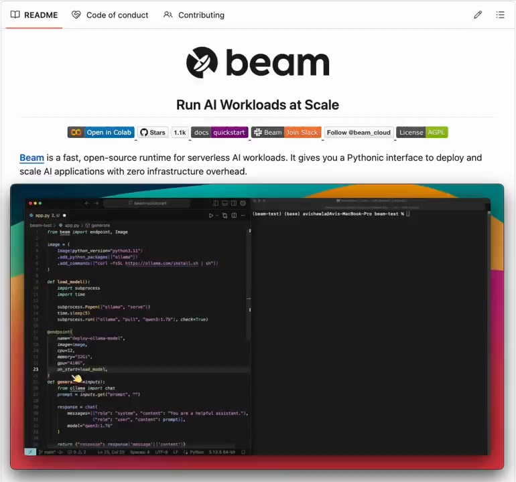Image resolution: width=516 pixels, height=482 pixels.
Task: Open the Code of conduct tab
Action: 111,15
